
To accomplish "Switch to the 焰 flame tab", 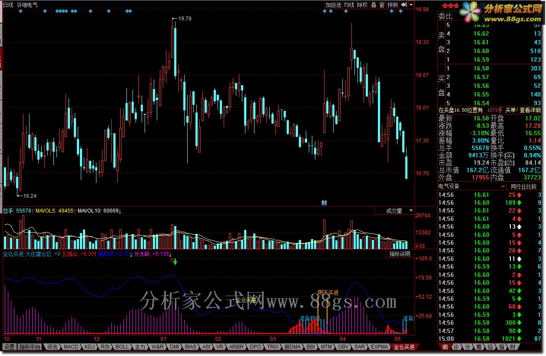I will click(x=490, y=347).
